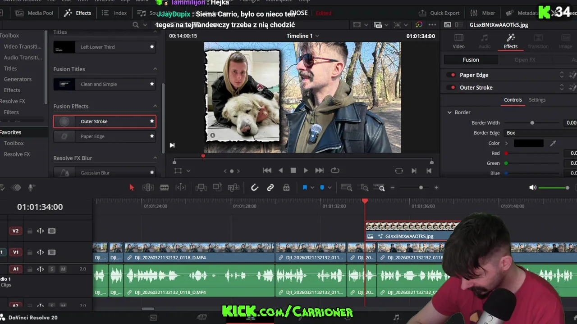Screen dimensions: 577x324
Task: Switch to Transition inspector tab
Action: 538,40
